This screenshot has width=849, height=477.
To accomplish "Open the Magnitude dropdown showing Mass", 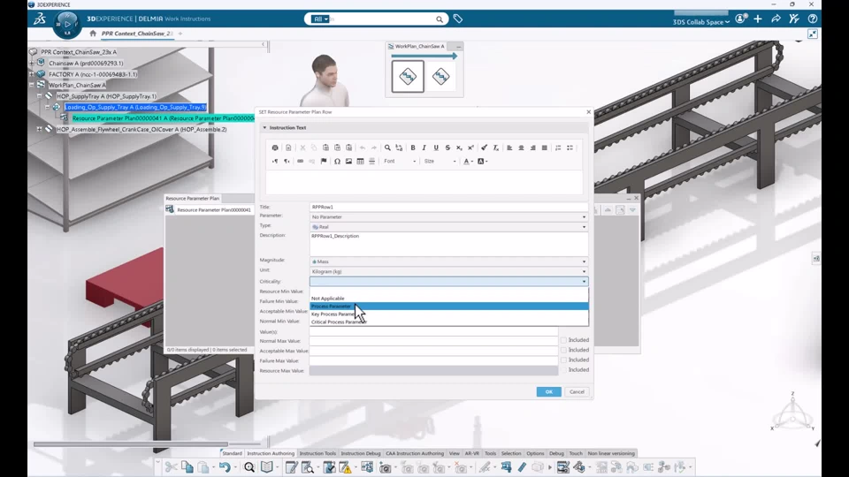I will (449, 261).
